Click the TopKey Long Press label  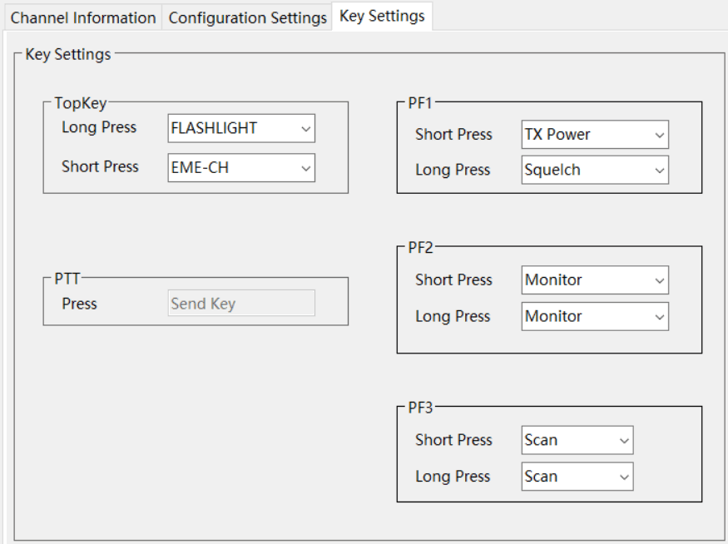(x=99, y=127)
